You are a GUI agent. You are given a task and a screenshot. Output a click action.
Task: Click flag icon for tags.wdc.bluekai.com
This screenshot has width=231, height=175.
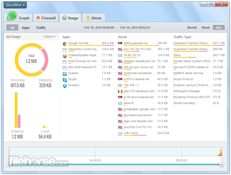(120, 121)
